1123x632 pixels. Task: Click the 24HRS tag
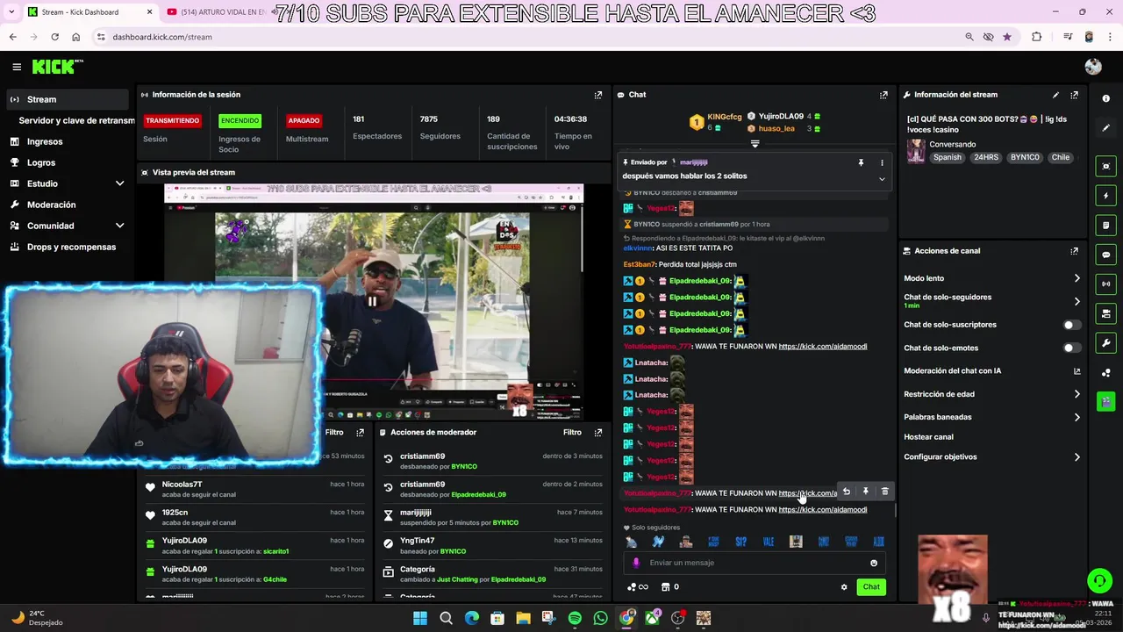click(985, 157)
